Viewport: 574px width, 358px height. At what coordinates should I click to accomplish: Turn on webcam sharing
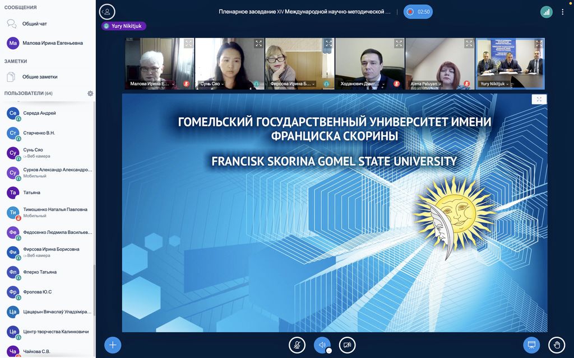(348, 345)
